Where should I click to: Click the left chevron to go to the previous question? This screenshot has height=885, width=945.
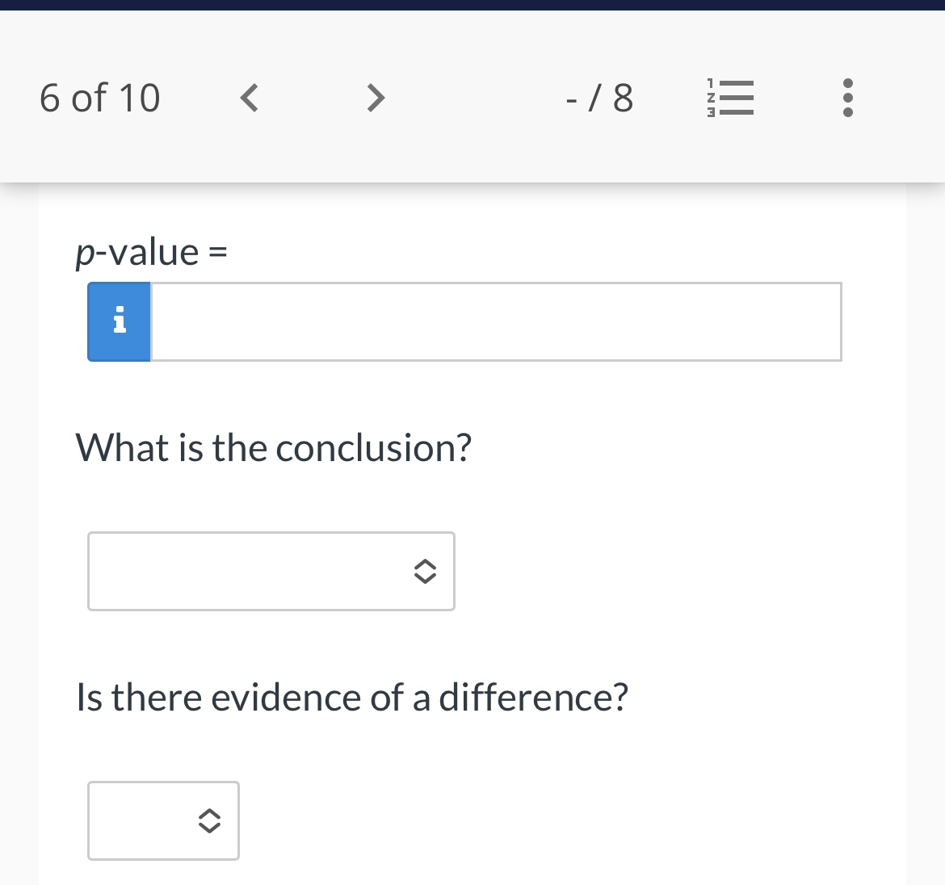tap(249, 98)
